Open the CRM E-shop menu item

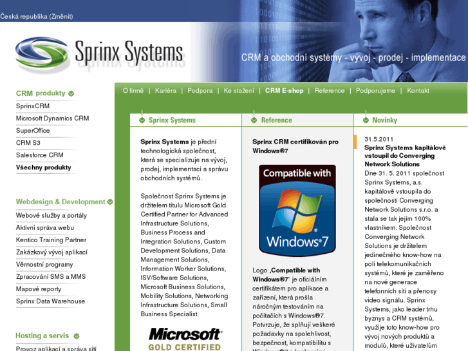pos(284,91)
